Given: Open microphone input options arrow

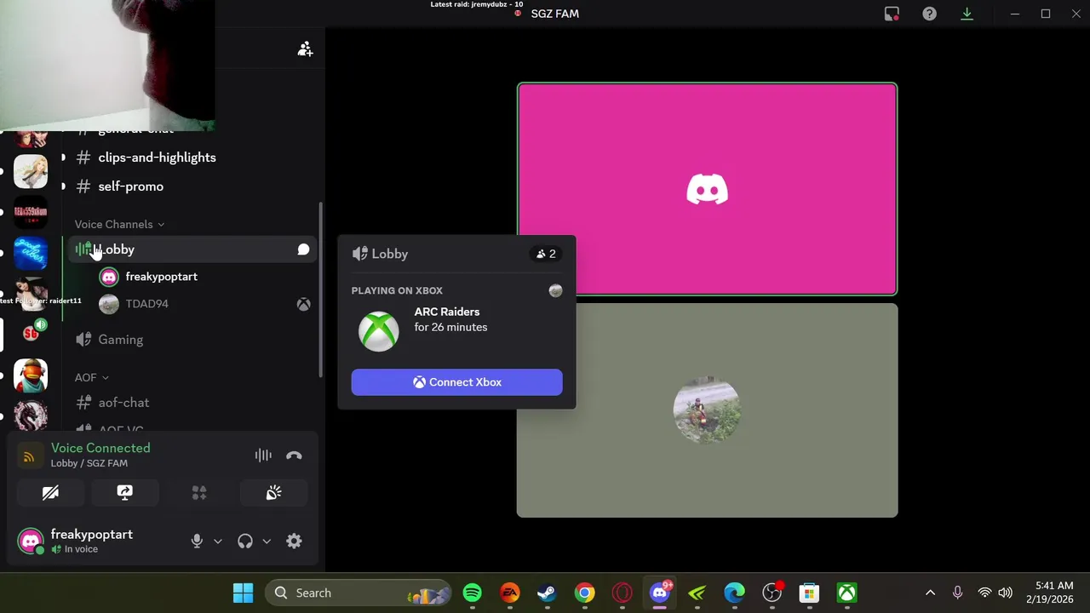Looking at the screenshot, I should [x=218, y=541].
